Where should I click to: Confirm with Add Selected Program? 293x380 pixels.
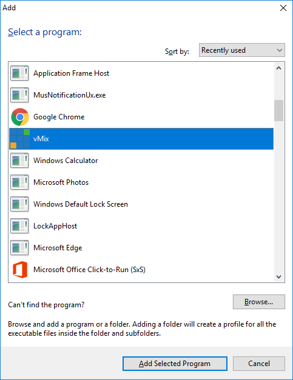175,364
